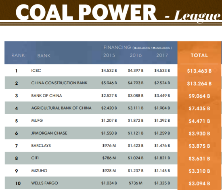The image size is (222, 190).
Task: Click Agricultural Bank of China name
Action: 61,108
